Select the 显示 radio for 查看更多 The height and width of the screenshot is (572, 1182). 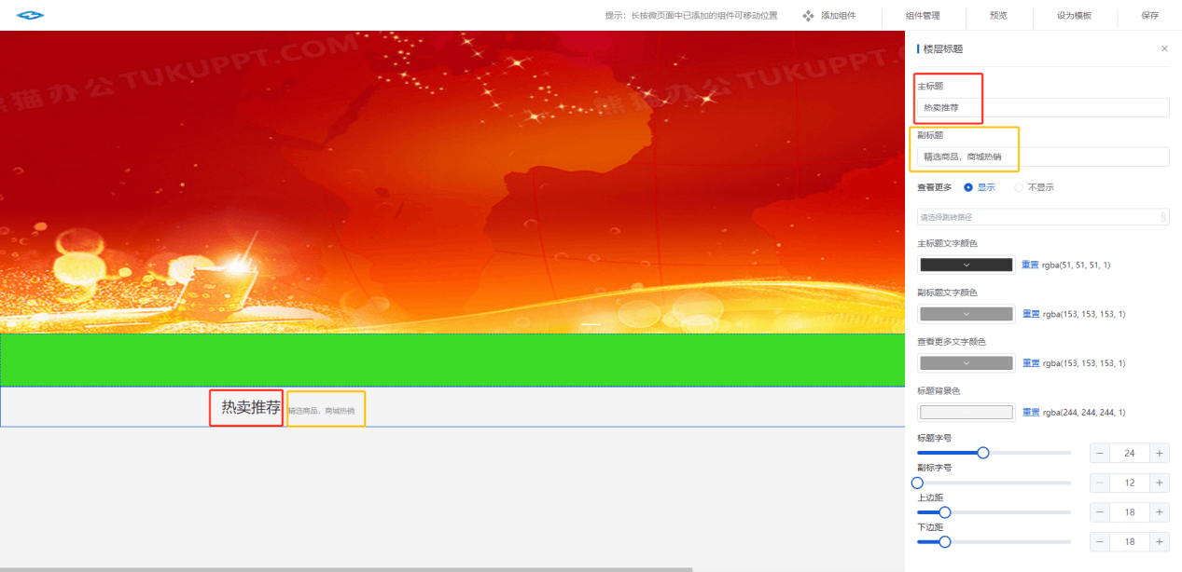[968, 187]
